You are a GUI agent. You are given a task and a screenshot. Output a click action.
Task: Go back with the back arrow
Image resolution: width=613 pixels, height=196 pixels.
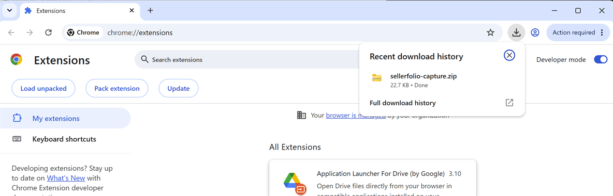coord(11,32)
